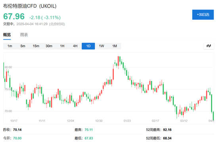Select the 30m timeframe

pos(49,46)
